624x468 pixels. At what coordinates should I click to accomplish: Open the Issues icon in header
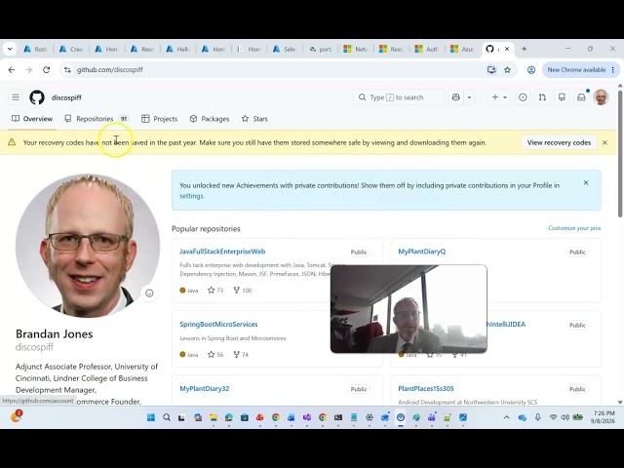point(523,97)
